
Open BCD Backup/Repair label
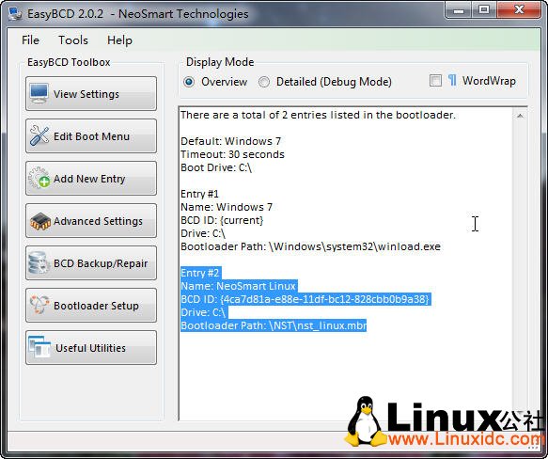(x=101, y=263)
